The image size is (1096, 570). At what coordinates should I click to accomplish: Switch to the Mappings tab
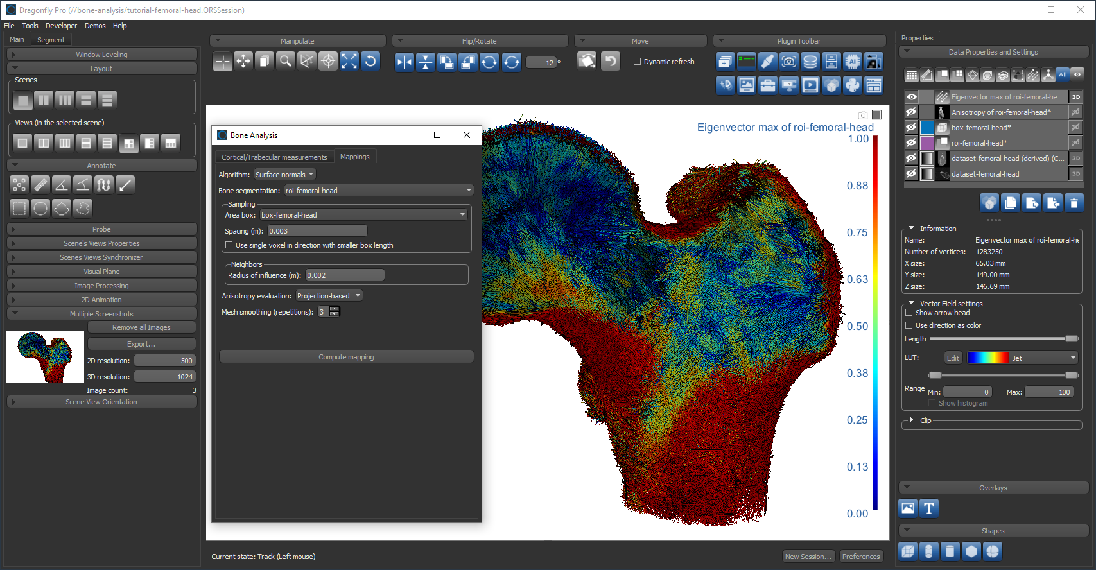coord(354,157)
